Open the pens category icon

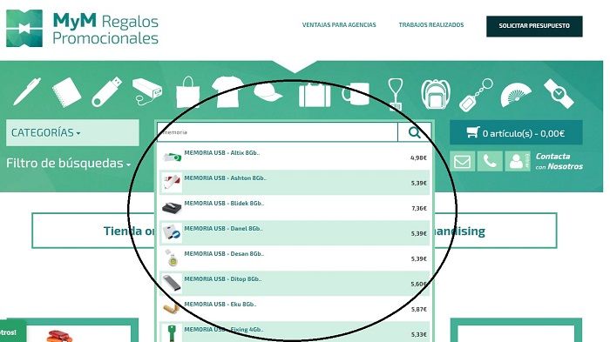(27, 91)
